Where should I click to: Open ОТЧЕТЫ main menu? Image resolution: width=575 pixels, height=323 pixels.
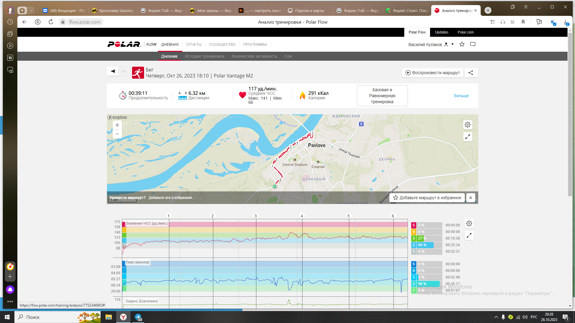tap(194, 45)
